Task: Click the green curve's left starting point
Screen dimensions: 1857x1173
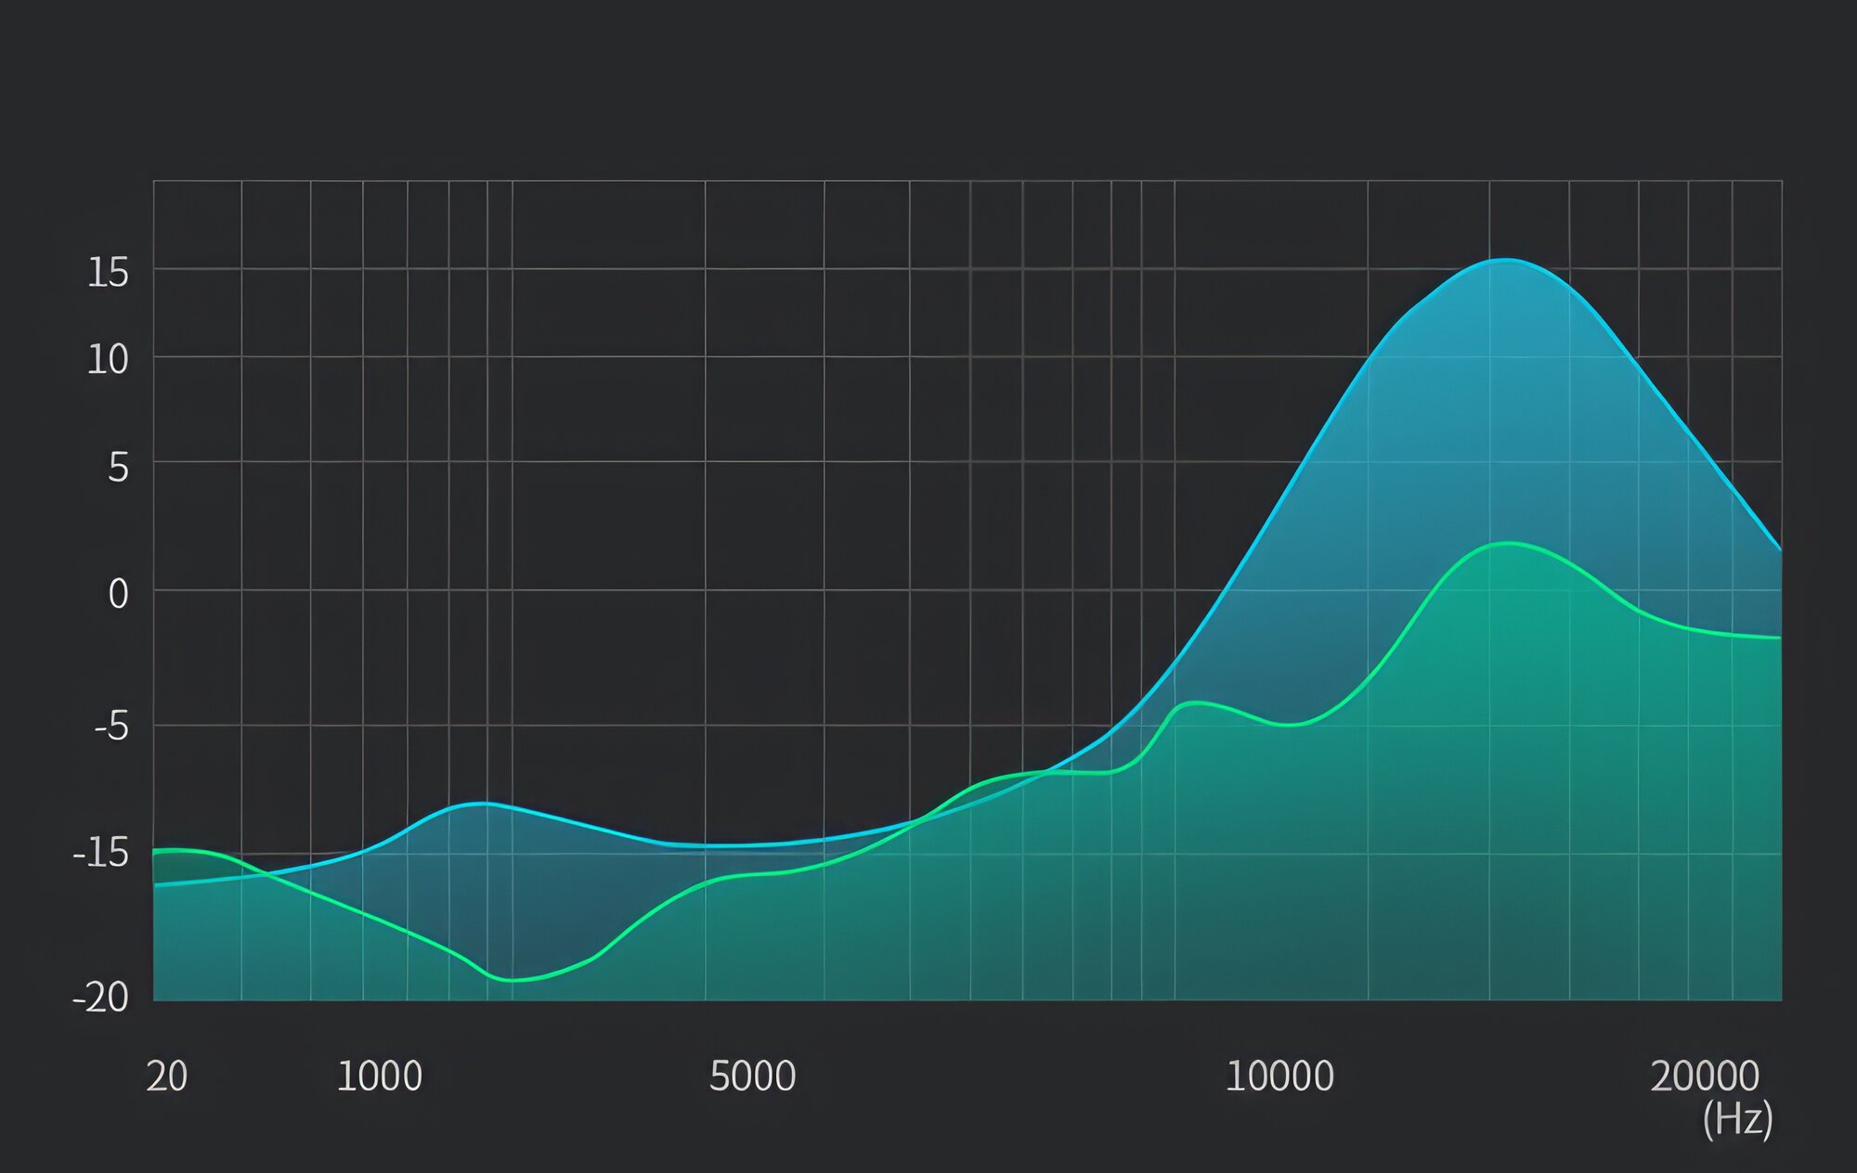Action: [156, 850]
